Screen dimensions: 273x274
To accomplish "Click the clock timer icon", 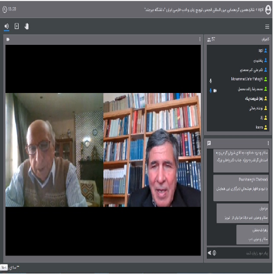I will coord(5,9).
